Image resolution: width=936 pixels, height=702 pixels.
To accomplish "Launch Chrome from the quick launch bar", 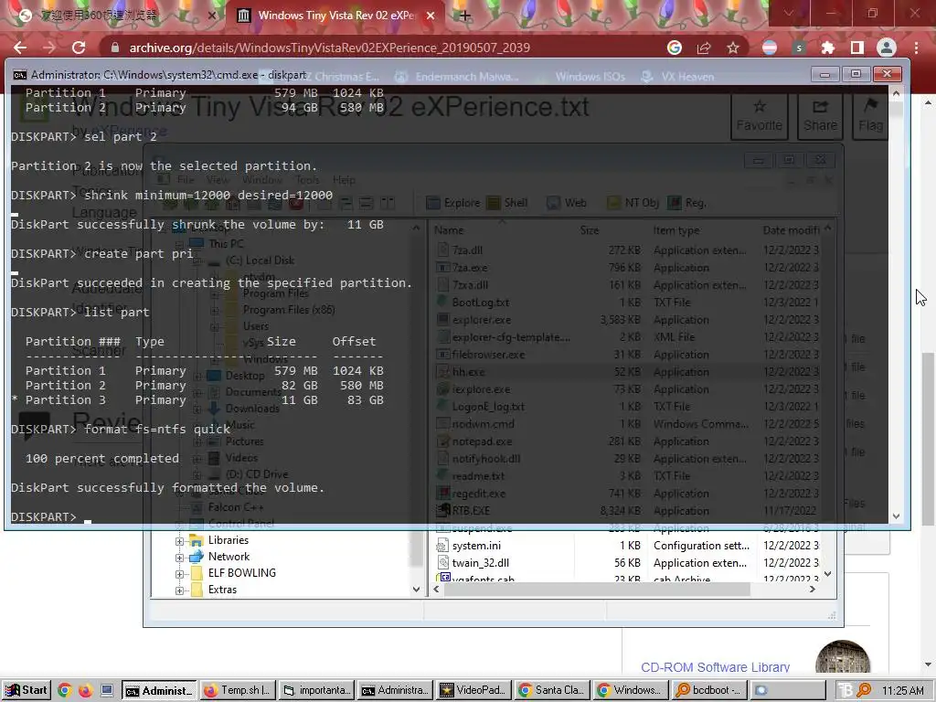I will (65, 691).
